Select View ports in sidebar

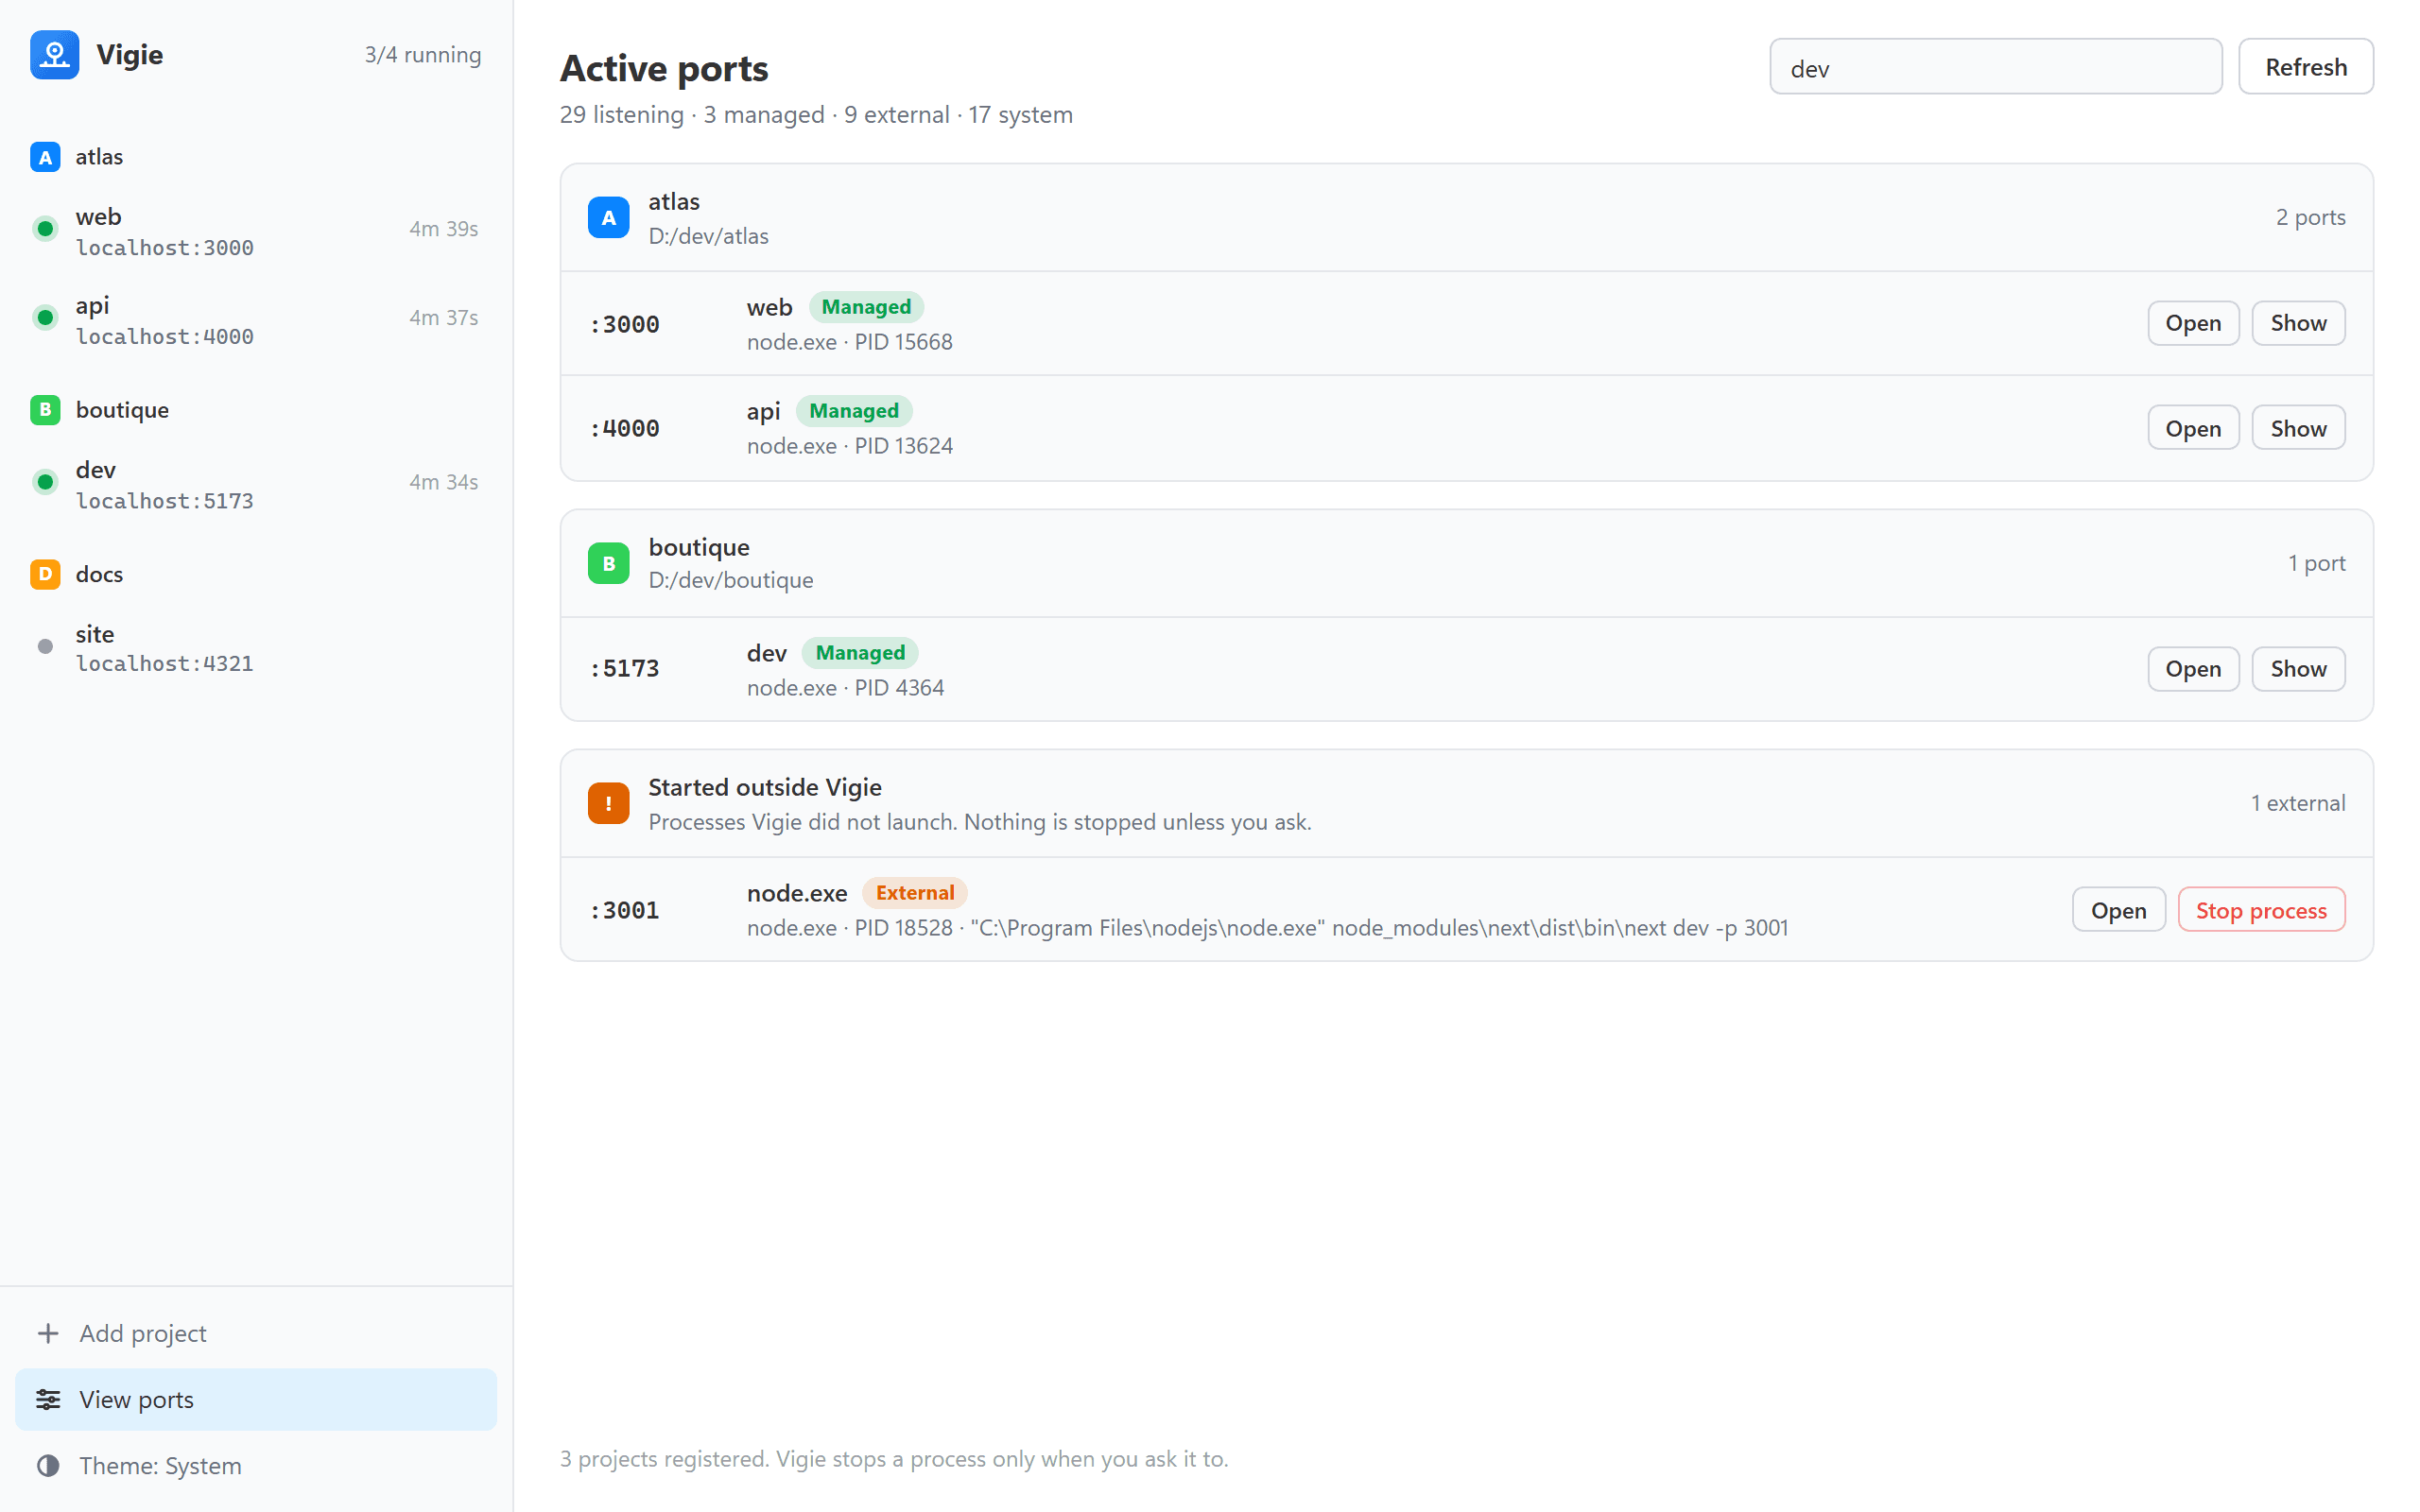pyautogui.click(x=256, y=1399)
